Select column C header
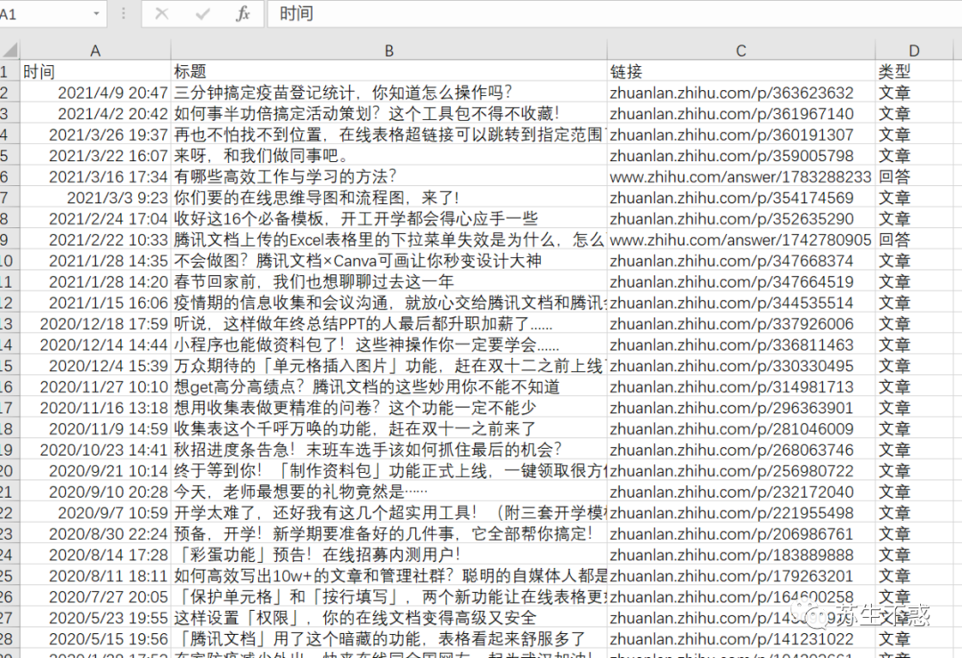Screen dimensions: 962x658 pos(741,50)
